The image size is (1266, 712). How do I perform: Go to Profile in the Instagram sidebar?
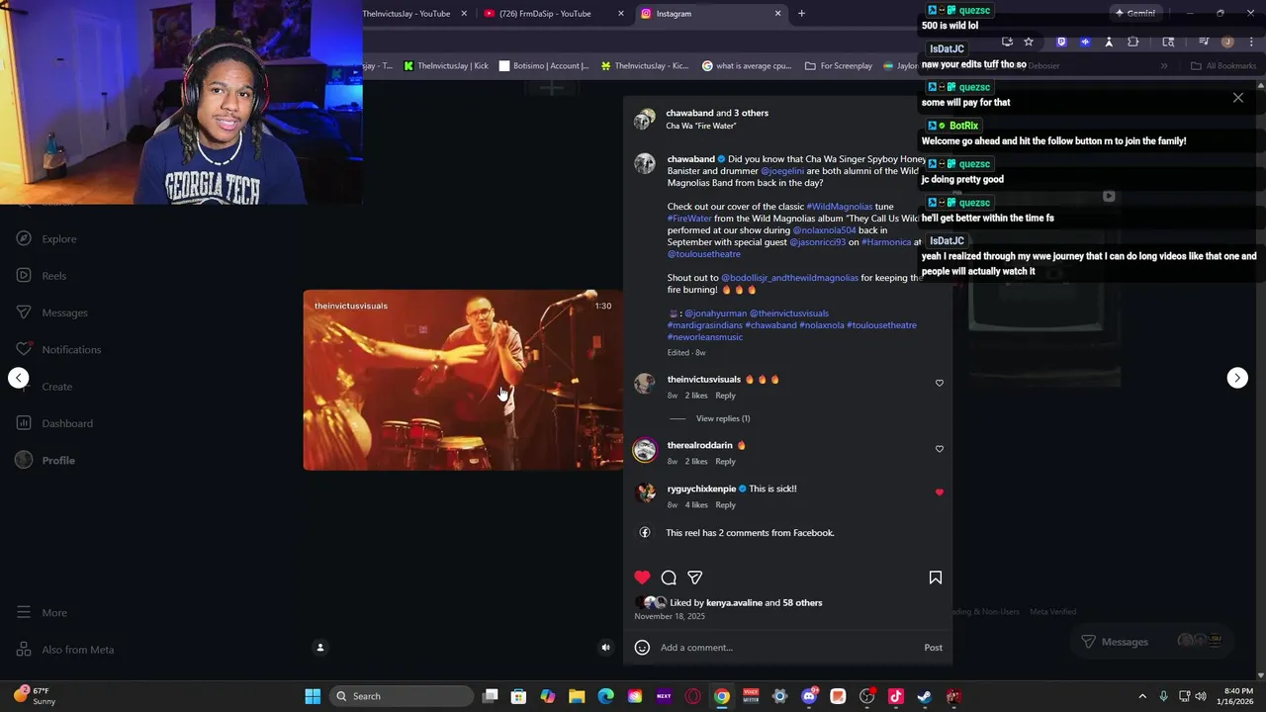point(45,460)
